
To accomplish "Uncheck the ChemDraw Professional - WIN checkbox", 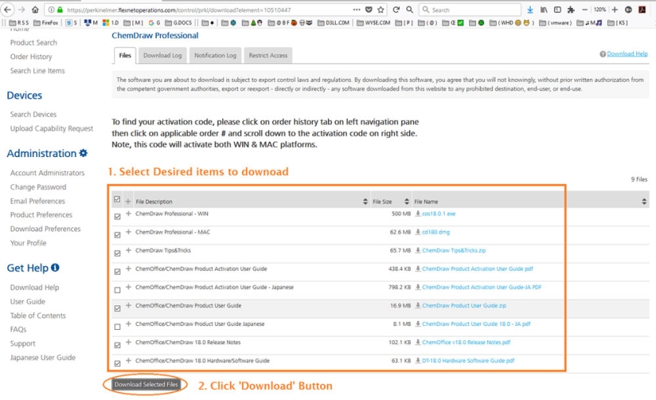I will pos(117,216).
